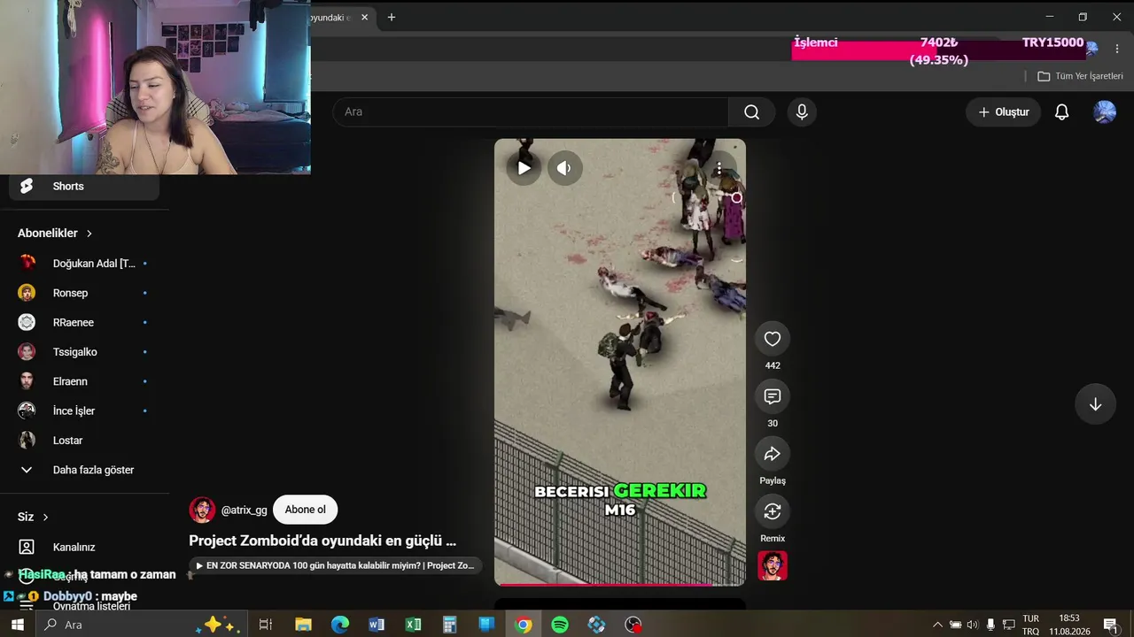Open the Lostar subscription channel

tap(84, 441)
